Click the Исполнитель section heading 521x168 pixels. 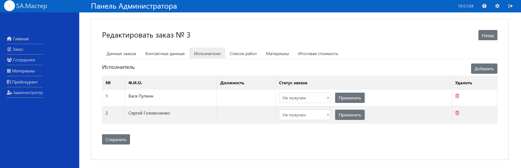(x=118, y=67)
